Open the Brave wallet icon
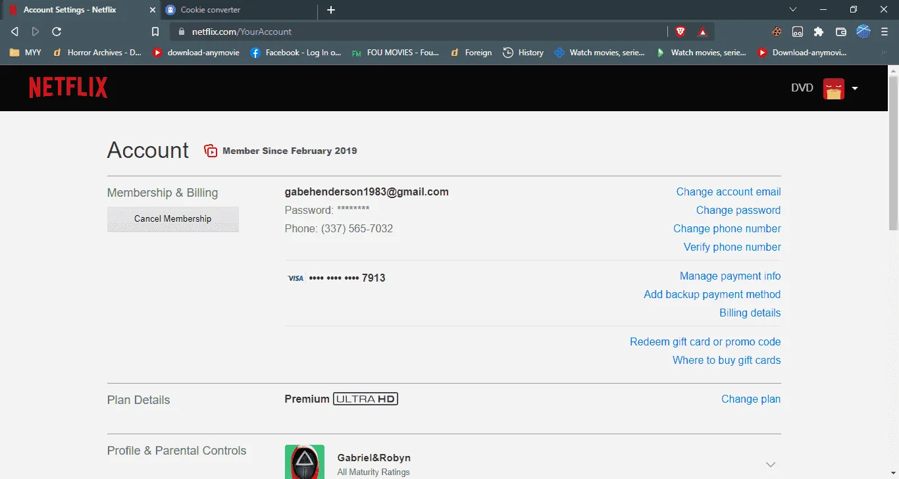899x479 pixels. [840, 32]
